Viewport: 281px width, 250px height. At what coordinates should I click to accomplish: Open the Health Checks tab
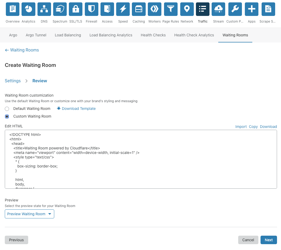tap(153, 35)
